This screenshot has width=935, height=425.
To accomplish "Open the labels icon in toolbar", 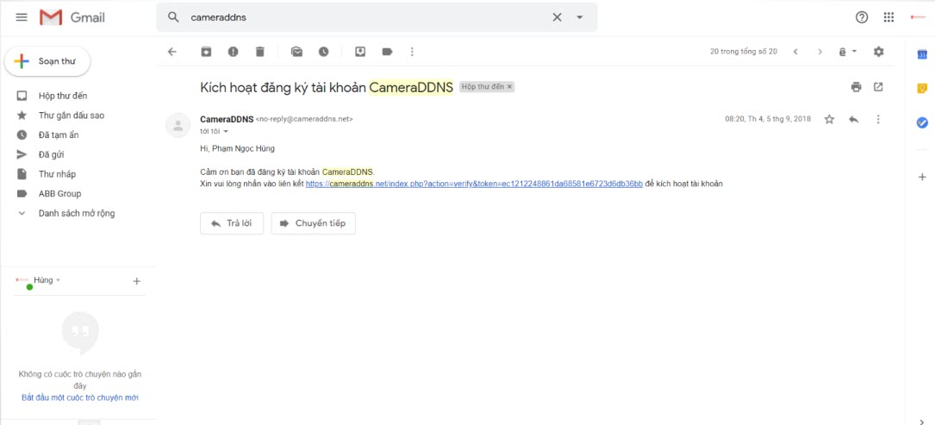I will pos(387,52).
